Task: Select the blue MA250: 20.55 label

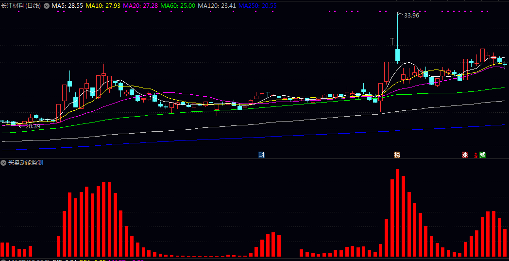Action: pos(257,6)
